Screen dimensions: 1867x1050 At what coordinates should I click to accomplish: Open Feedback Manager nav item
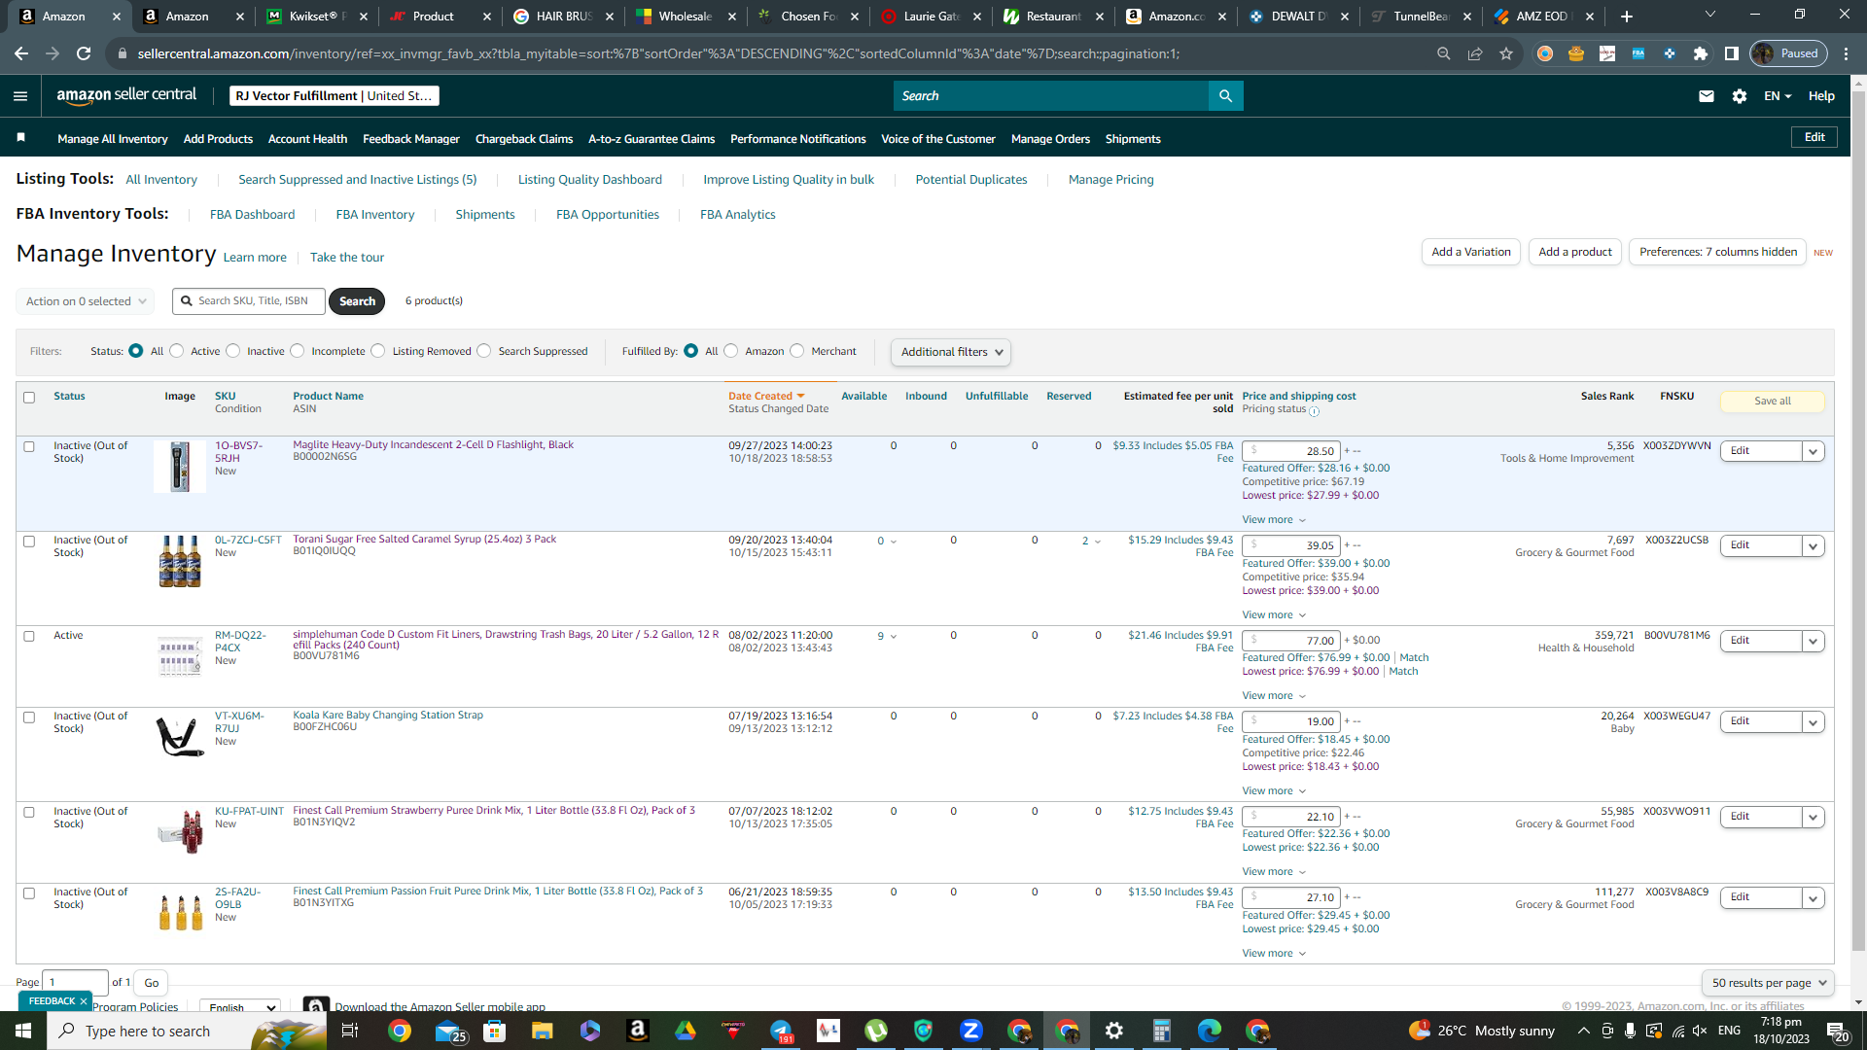click(x=410, y=139)
